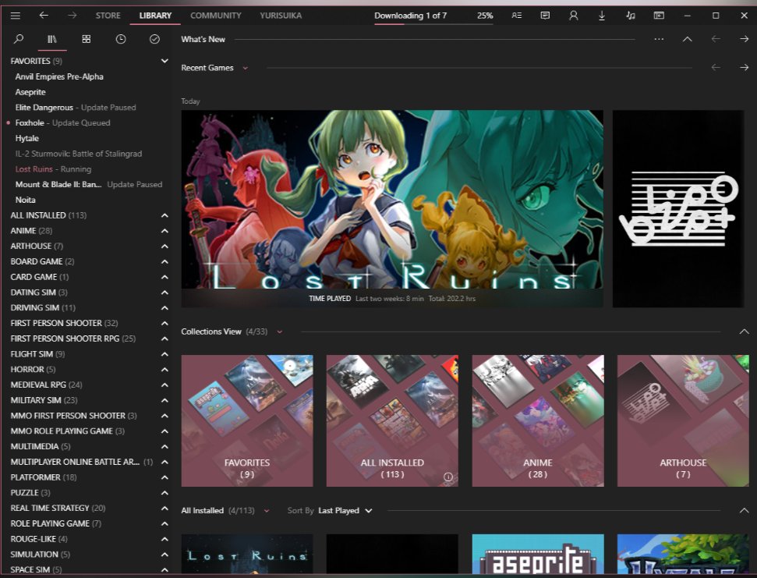757x578 pixels.
Task: Open the music player icon
Action: (x=631, y=16)
